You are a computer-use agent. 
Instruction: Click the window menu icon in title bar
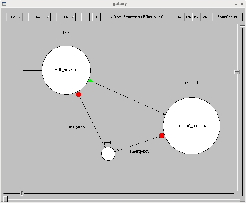pos(4,4)
